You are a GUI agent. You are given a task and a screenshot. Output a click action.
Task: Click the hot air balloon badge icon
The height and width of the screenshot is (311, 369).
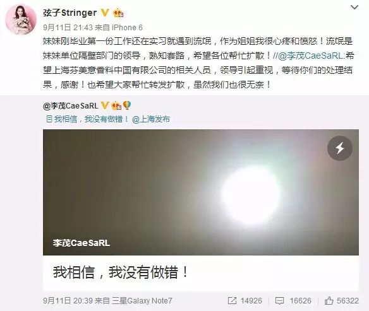tap(127, 105)
